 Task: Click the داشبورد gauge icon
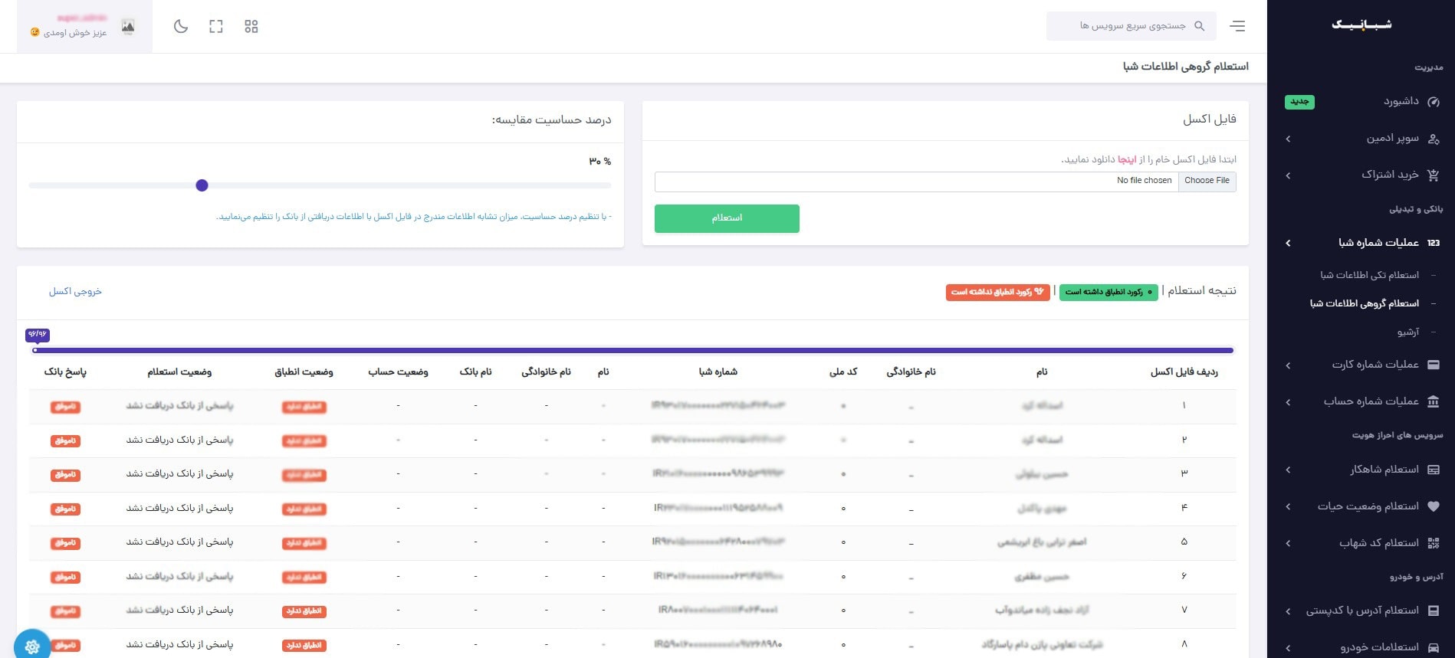point(1434,102)
